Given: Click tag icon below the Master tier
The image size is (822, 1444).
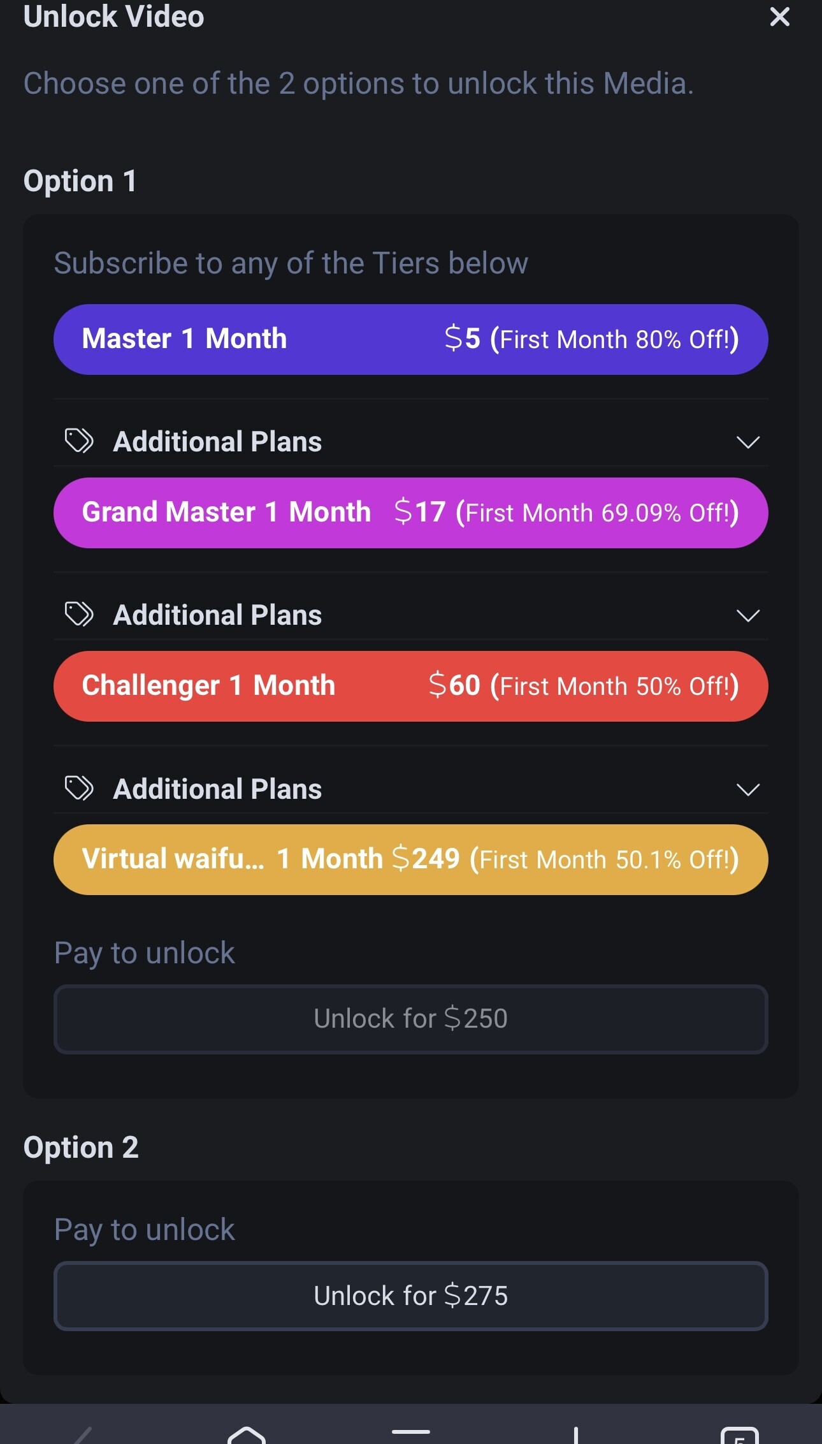Looking at the screenshot, I should click(x=80, y=441).
